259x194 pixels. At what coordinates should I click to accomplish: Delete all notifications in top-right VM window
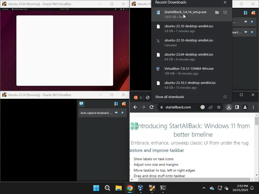pyautogui.click(x=253, y=13)
